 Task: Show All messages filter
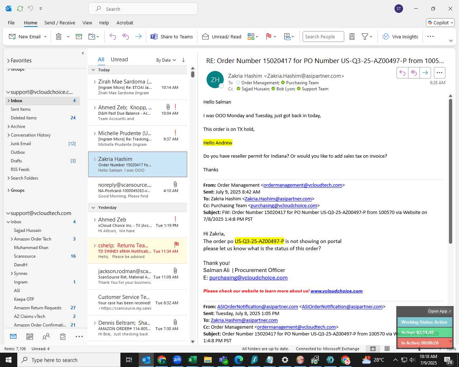pyautogui.click(x=101, y=59)
